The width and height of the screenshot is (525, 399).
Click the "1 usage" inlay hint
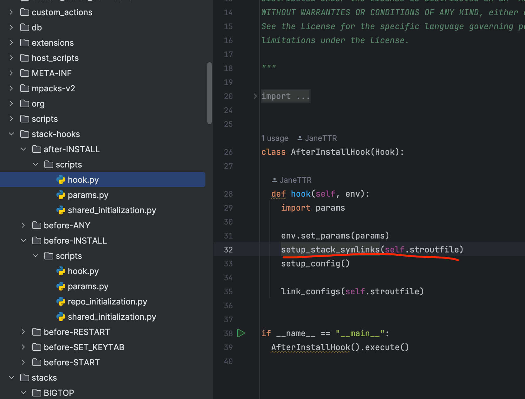coord(275,138)
